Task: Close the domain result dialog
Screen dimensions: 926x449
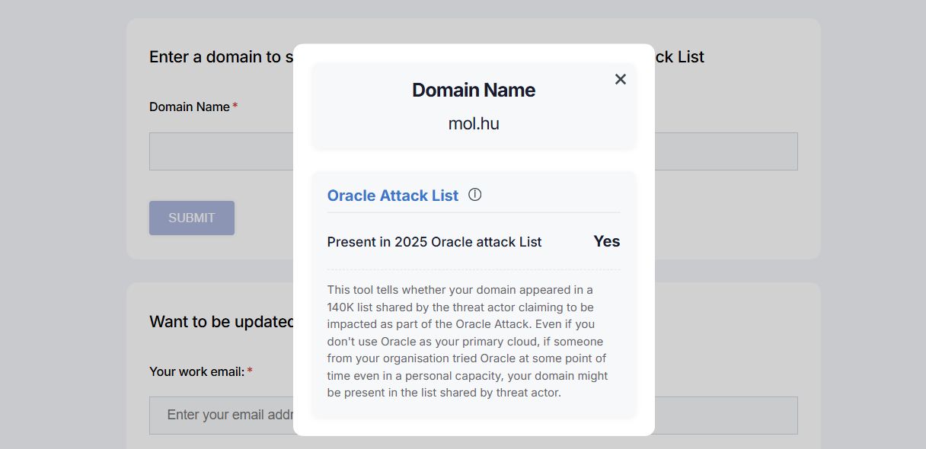Action: point(621,79)
